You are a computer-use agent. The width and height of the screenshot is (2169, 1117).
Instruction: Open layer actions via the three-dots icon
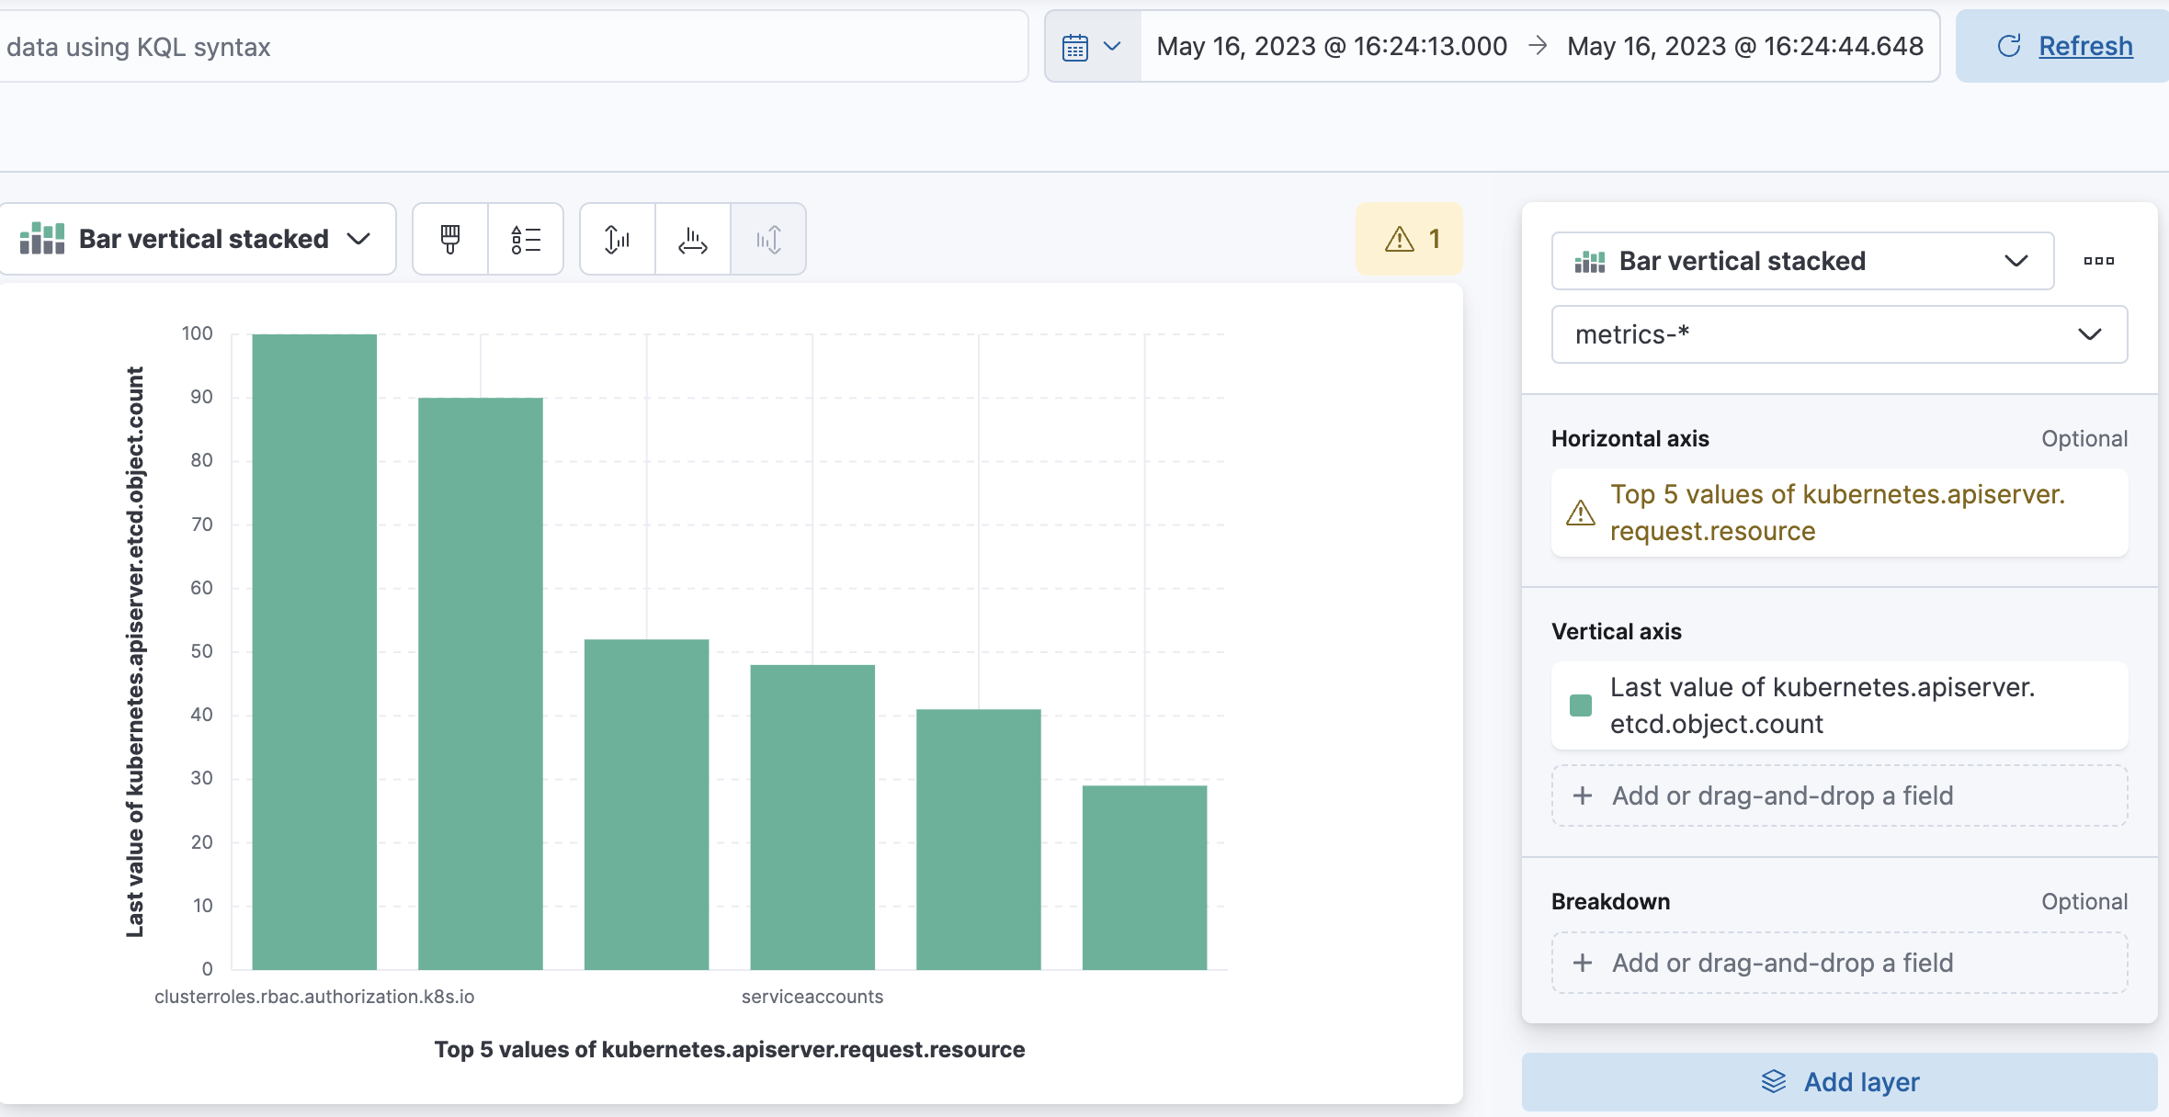point(2099,261)
